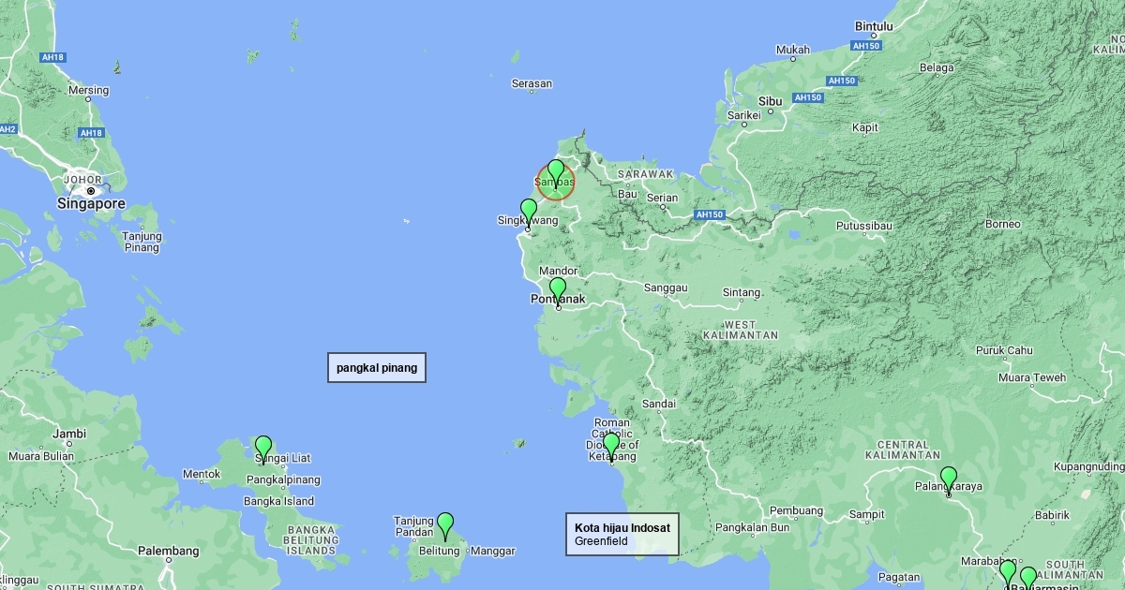The height and width of the screenshot is (590, 1125).
Task: Click the Putussibau town label
Action: coord(863,226)
